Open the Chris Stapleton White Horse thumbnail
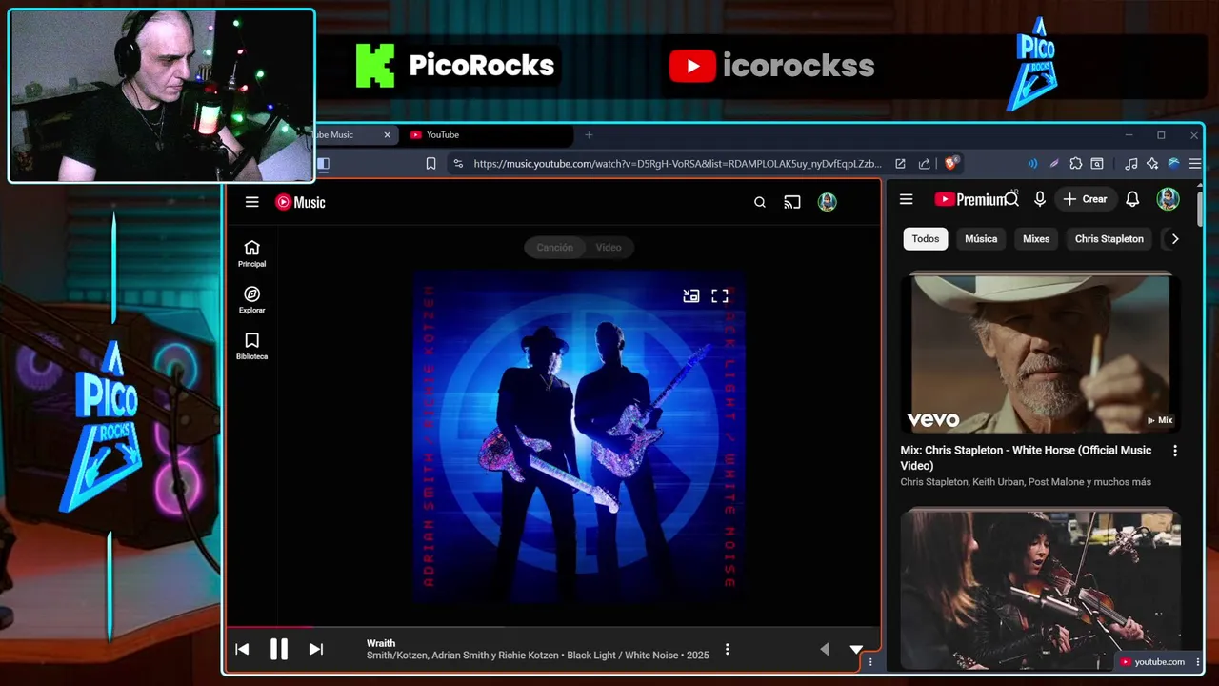 [x=1041, y=353]
